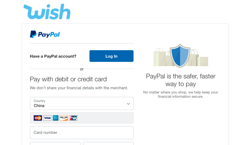249x145 pixels.
Task: Click the blue Log In button
Action: point(111,56)
